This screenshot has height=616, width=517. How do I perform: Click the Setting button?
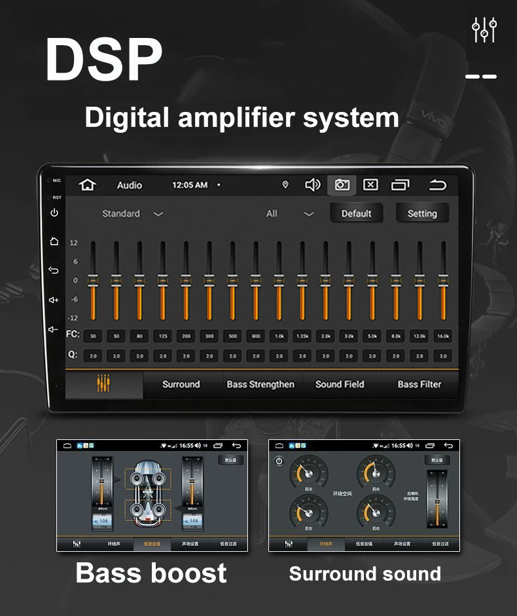(x=422, y=213)
